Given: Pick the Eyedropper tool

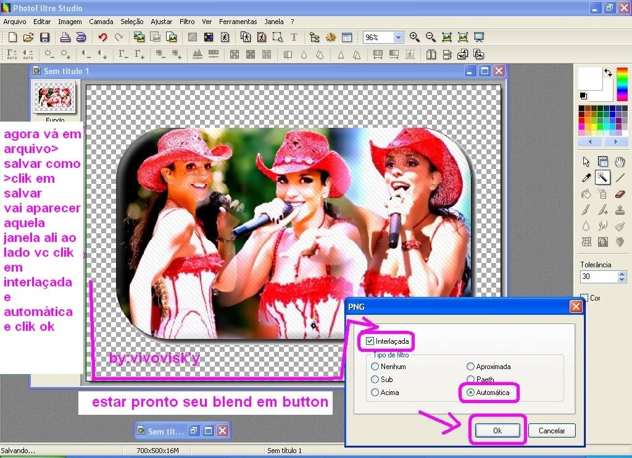Looking at the screenshot, I should click(586, 178).
